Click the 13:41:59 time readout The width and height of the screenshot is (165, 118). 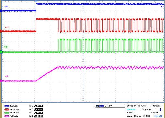[x=158, y=116]
